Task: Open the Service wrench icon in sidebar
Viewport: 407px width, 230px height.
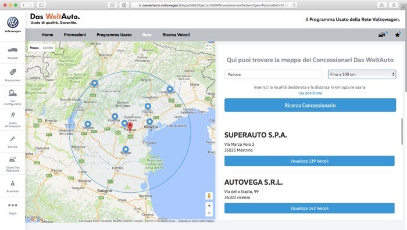Action: point(12,139)
